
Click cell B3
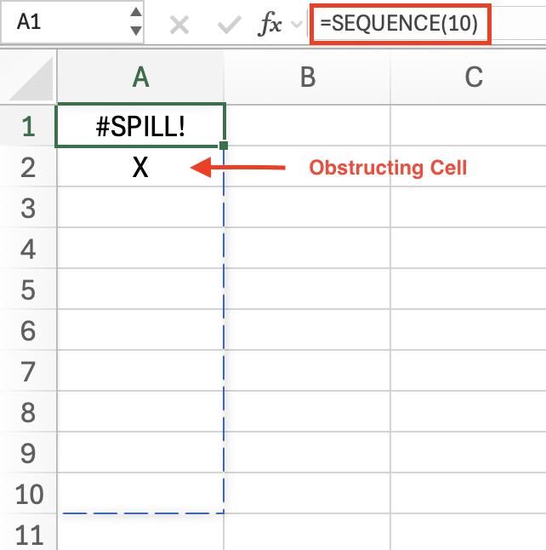[x=307, y=207]
